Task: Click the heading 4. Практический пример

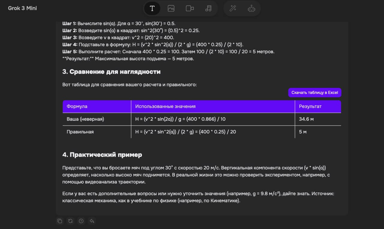Action: click(102, 155)
